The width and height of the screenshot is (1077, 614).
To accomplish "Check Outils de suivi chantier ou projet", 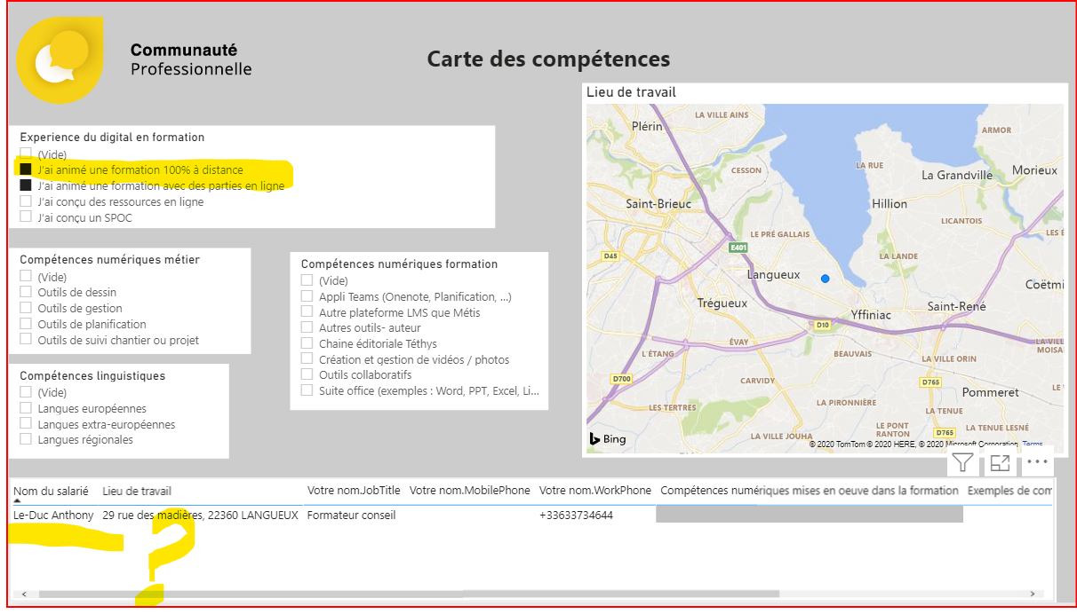I will click(x=26, y=340).
